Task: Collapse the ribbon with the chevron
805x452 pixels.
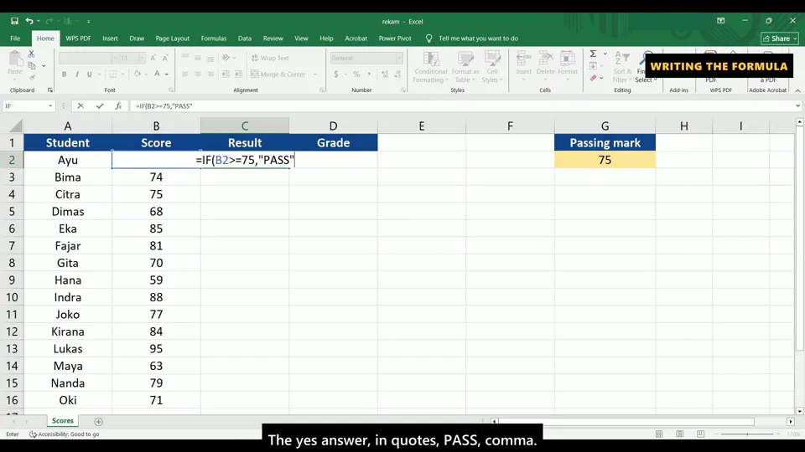Action: coord(797,90)
